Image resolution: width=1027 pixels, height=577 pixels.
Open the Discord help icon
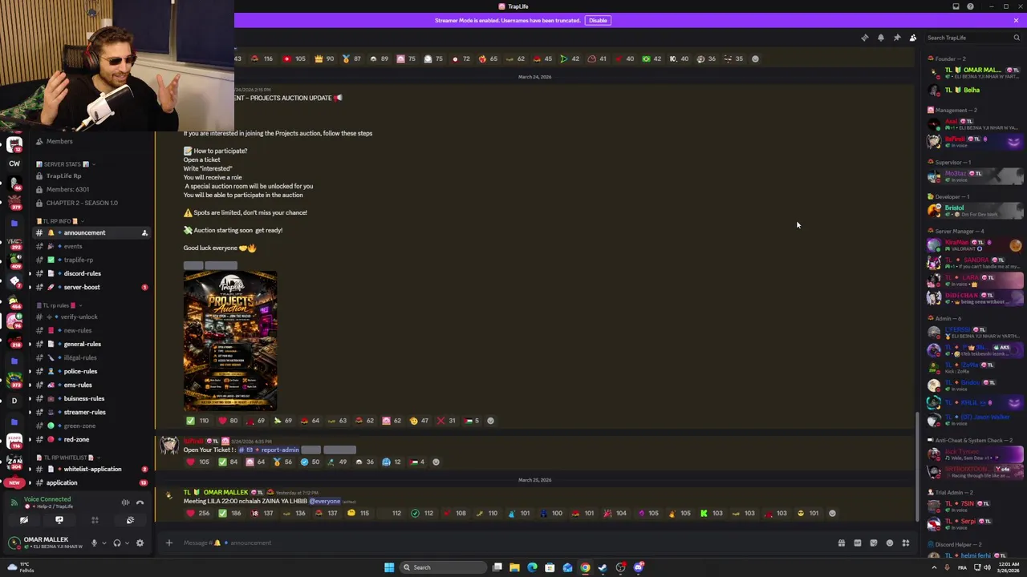click(x=970, y=6)
